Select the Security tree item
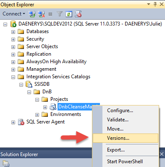Image resolution: width=165 pixels, height=167 pixels. pyautogui.click(x=35, y=39)
